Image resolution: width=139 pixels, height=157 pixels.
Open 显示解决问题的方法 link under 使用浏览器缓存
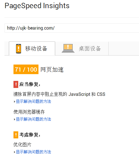coord(33,119)
